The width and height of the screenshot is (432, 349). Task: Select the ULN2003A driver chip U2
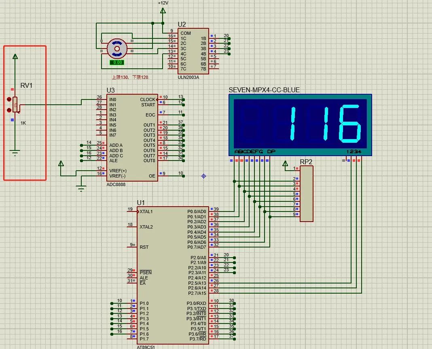pyautogui.click(x=193, y=51)
